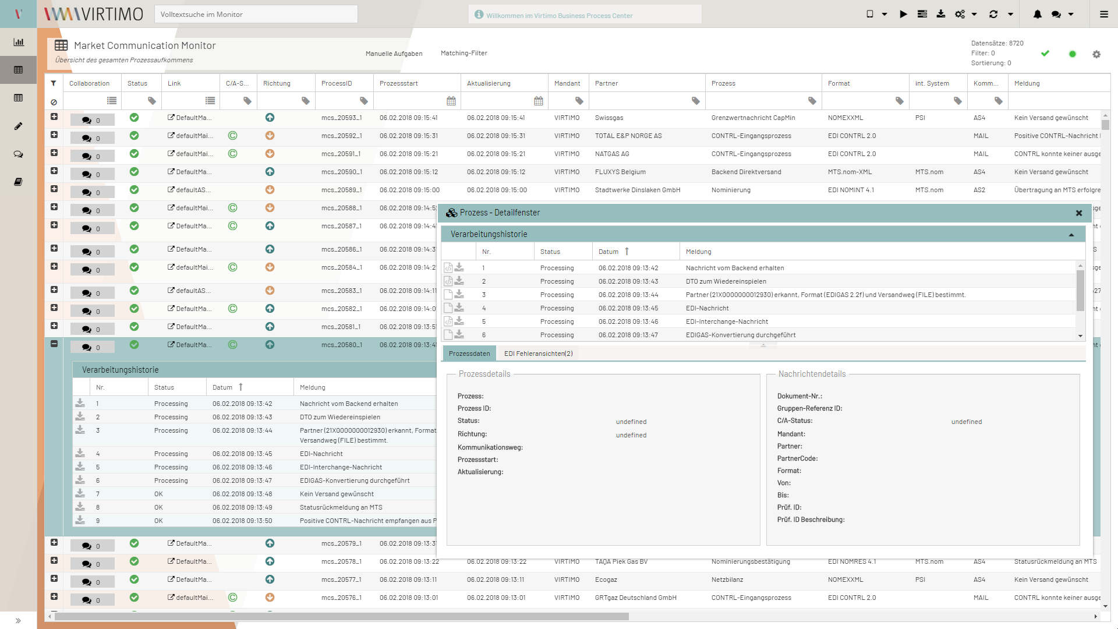The height and width of the screenshot is (629, 1118).
Task: Open monitor settings gear near Datensätze
Action: pyautogui.click(x=1096, y=54)
